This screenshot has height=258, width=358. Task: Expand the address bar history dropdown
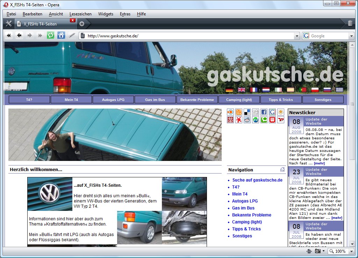click(296, 36)
